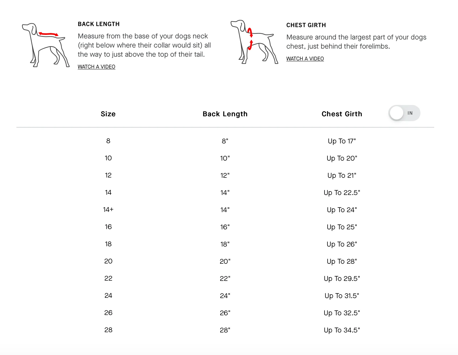This screenshot has width=458, height=355.
Task: Click the Up To 29.5" chest value
Action: tap(342, 278)
